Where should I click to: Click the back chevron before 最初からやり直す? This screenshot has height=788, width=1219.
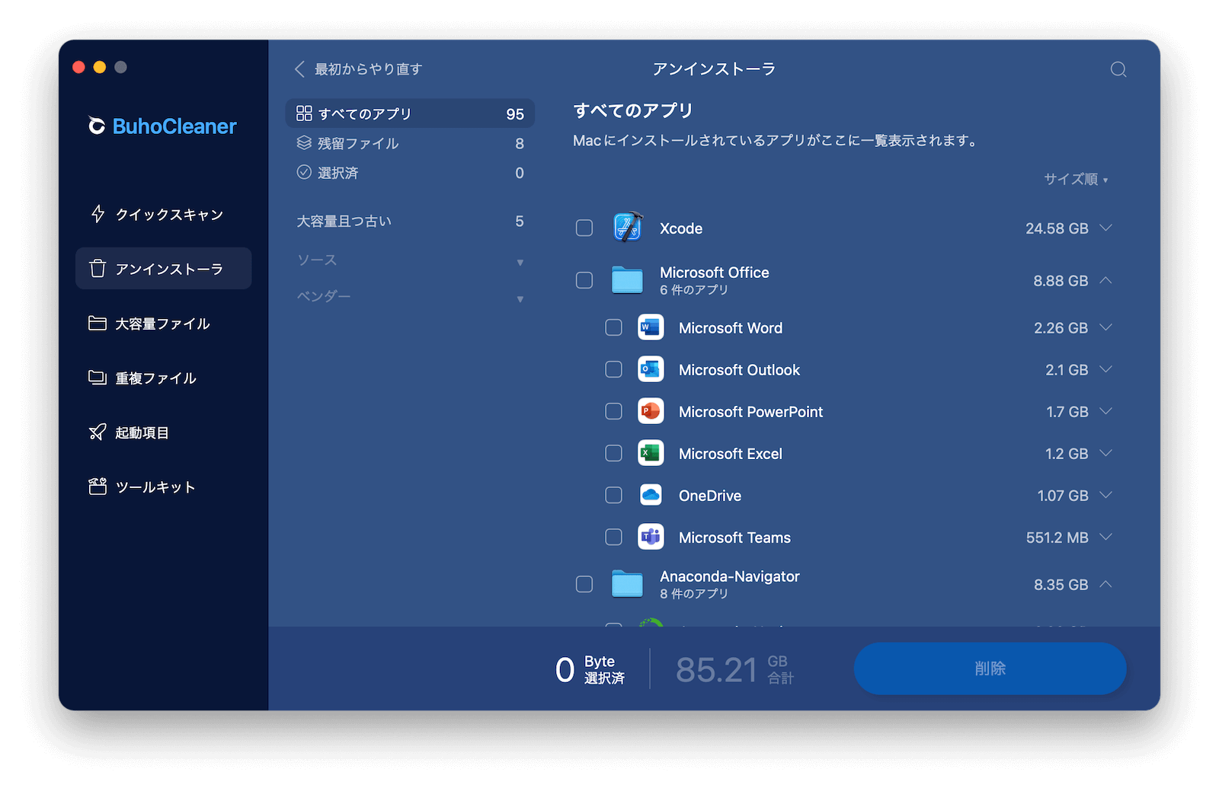299,69
